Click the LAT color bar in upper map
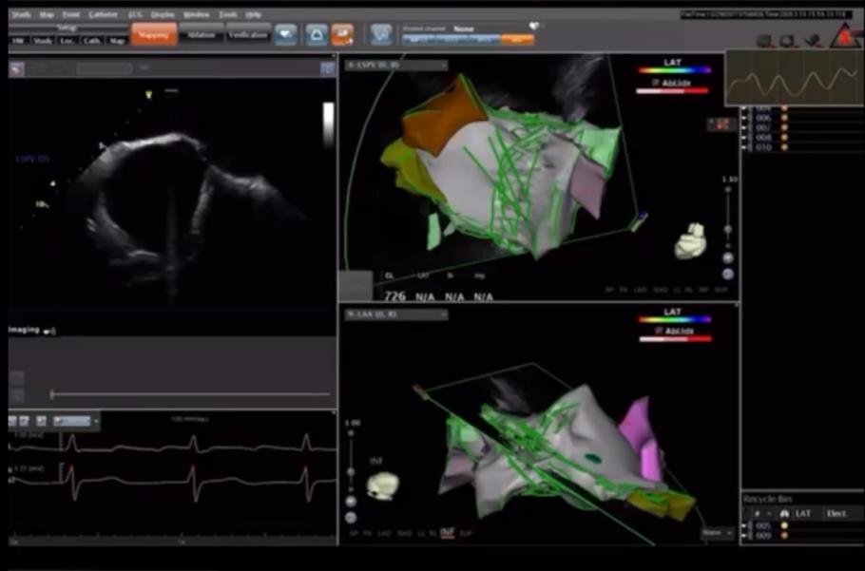This screenshot has width=865, height=571. coord(673,70)
